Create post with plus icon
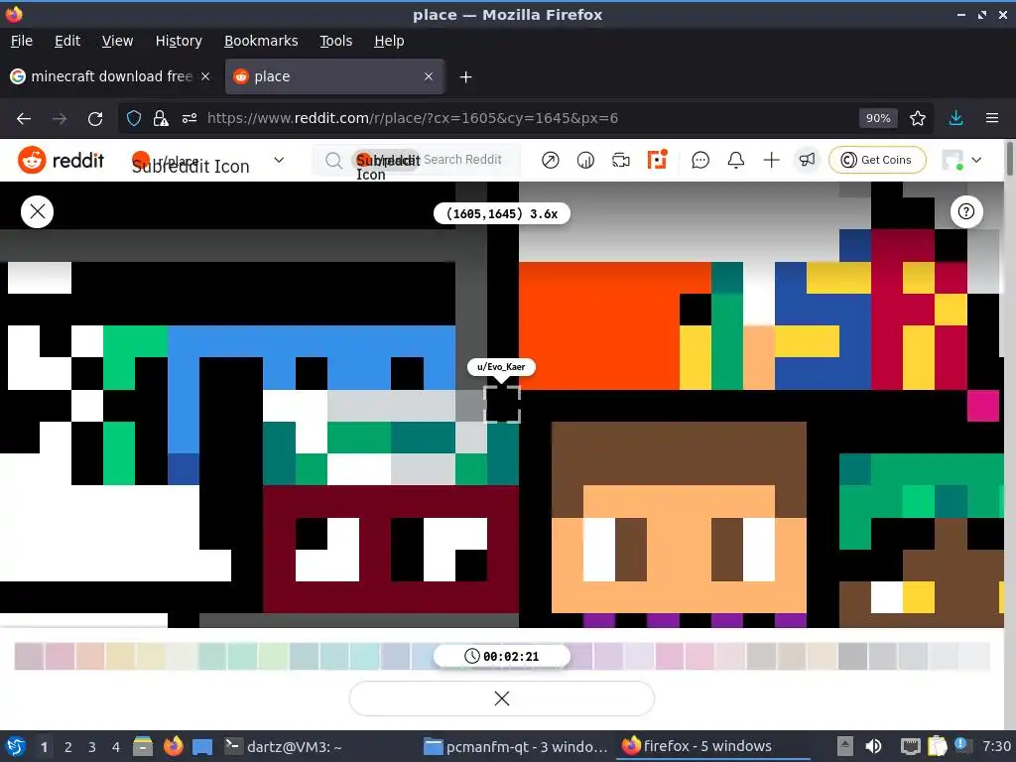Image resolution: width=1016 pixels, height=762 pixels. pos(771,160)
